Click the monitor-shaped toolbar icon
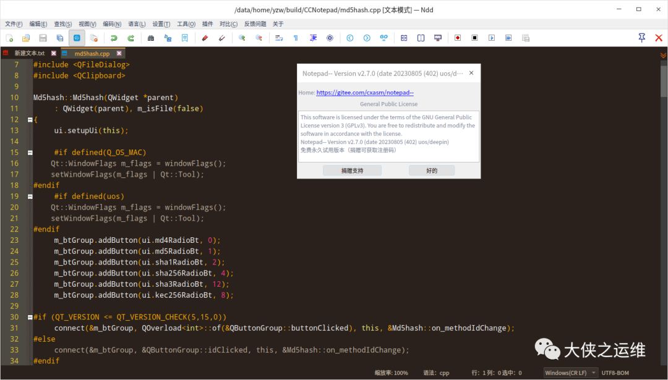 click(437, 38)
